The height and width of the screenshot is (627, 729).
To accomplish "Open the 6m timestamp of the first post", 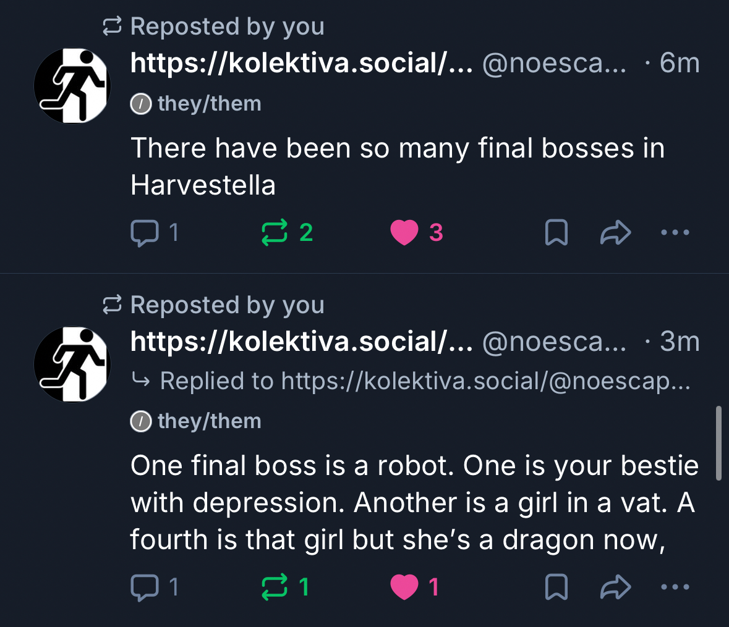I will pos(679,63).
